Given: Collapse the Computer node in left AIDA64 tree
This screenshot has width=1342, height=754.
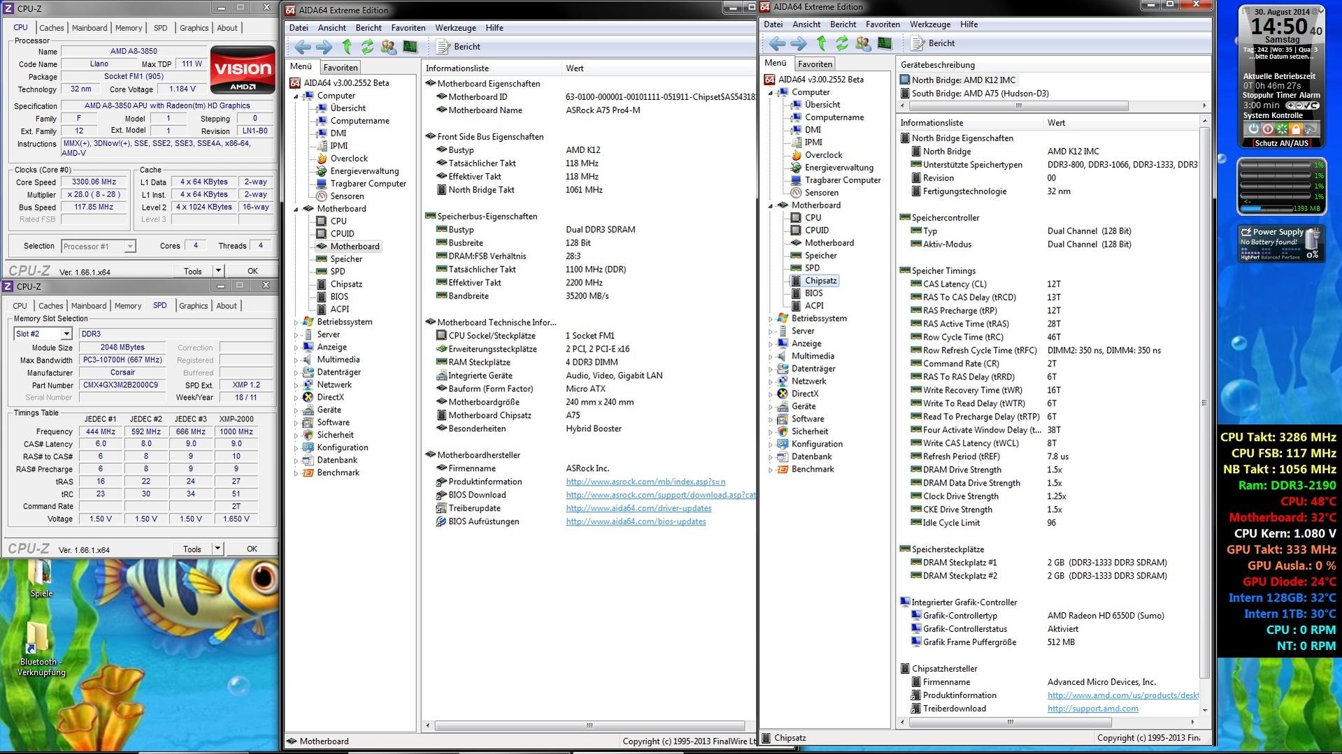Looking at the screenshot, I should (x=296, y=96).
